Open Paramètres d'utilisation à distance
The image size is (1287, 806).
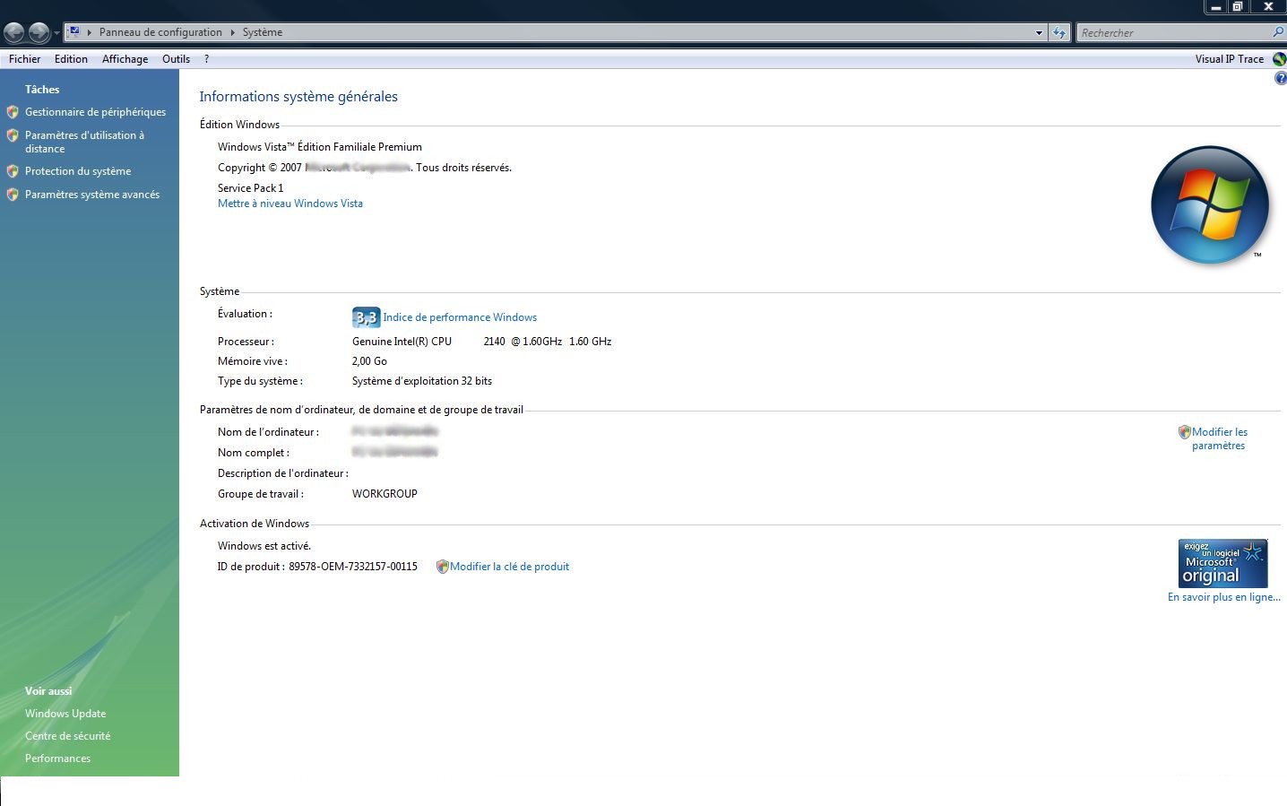[84, 142]
